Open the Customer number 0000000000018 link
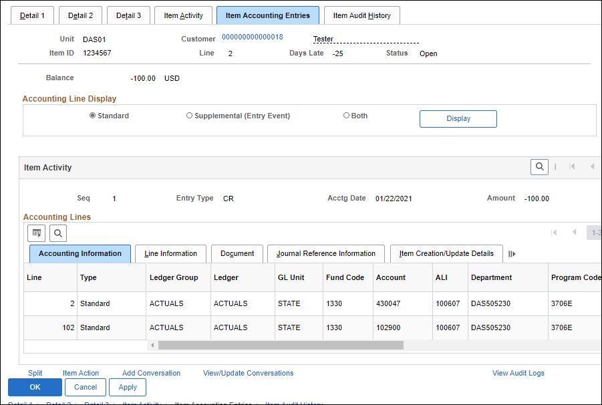This screenshot has width=602, height=405. (x=252, y=37)
